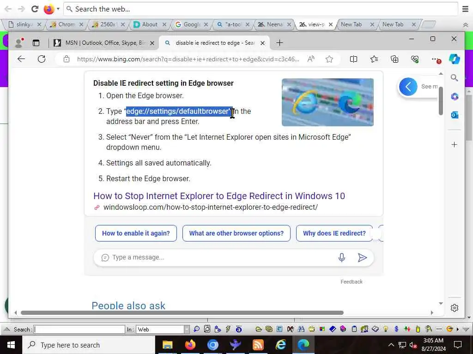Click dollar sign icon in bottom toolbar
The width and height of the screenshot is (473, 354).
tap(396, 329)
